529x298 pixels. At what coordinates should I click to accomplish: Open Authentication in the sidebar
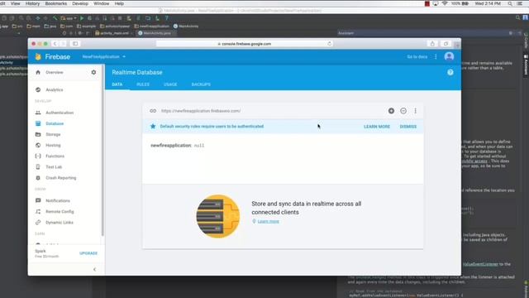point(60,113)
